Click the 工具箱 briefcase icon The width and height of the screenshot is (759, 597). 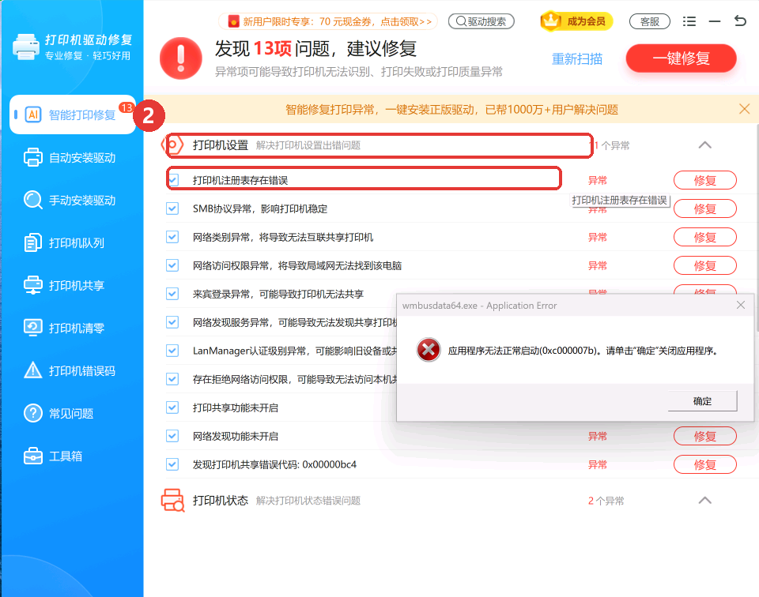pos(33,456)
